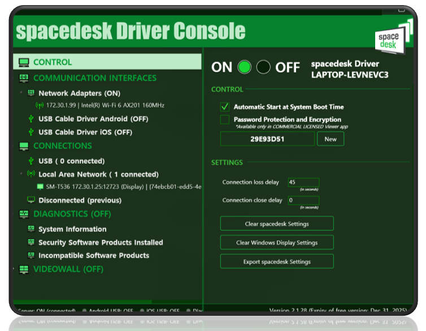Screen dimensions: 426x331
Task: Select Local Area Network ( 1 connected)
Action: coord(99,174)
